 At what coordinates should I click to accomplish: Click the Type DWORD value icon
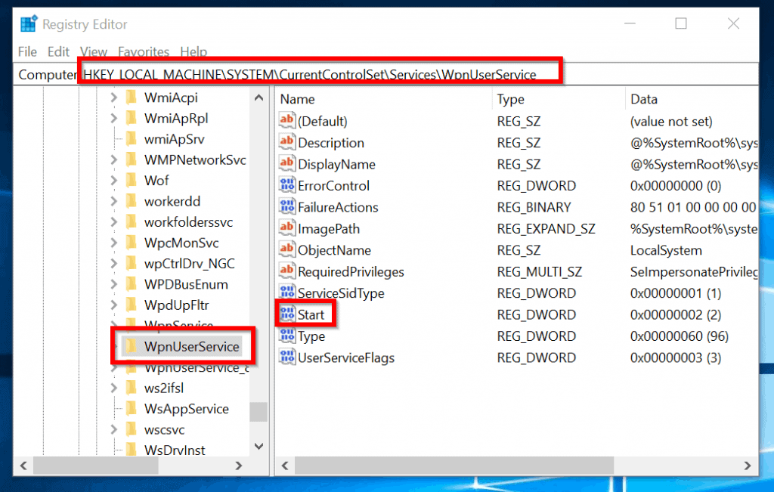tap(286, 335)
